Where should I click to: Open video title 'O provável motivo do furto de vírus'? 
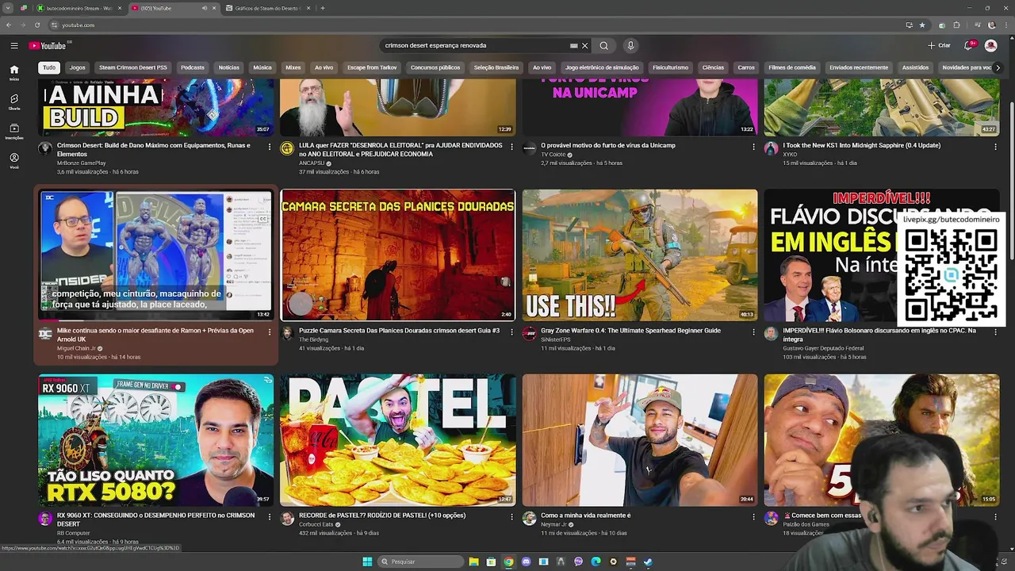coord(608,145)
